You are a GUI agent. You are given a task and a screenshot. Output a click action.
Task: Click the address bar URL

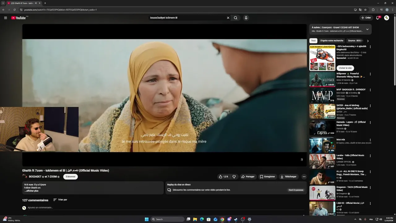61,10
